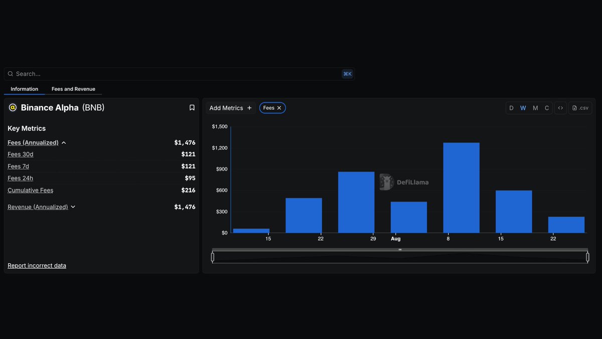This screenshot has width=602, height=339.
Task: Click the Binance Alpha logo icon
Action: click(13, 107)
